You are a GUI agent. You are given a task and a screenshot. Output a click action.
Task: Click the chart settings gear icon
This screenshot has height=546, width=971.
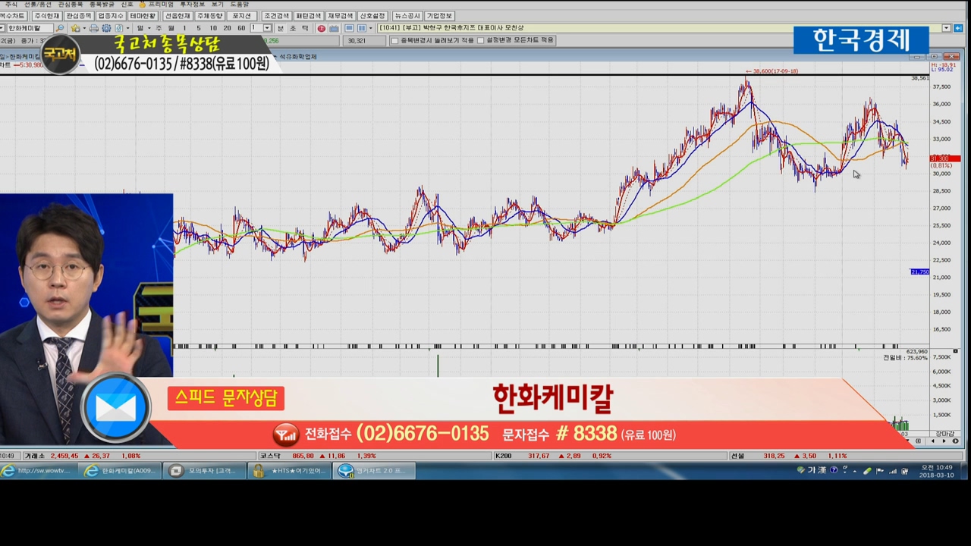pos(106,28)
